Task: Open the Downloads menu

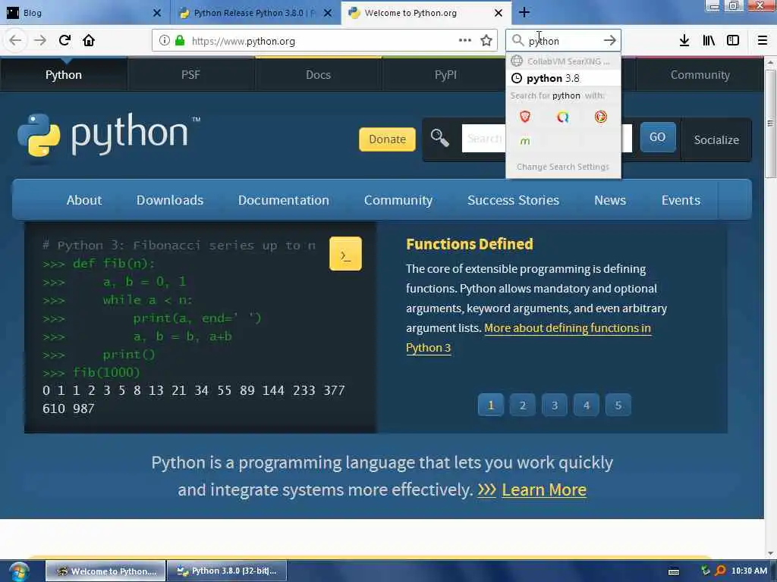Action: point(170,200)
